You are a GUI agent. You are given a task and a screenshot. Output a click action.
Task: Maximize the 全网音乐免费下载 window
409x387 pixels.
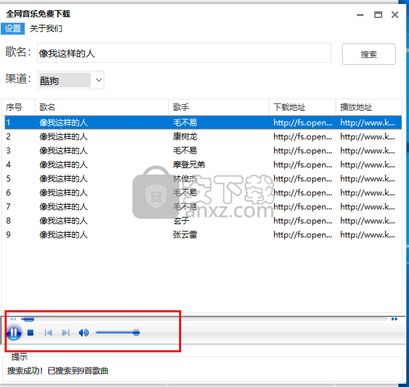pyautogui.click(x=378, y=15)
